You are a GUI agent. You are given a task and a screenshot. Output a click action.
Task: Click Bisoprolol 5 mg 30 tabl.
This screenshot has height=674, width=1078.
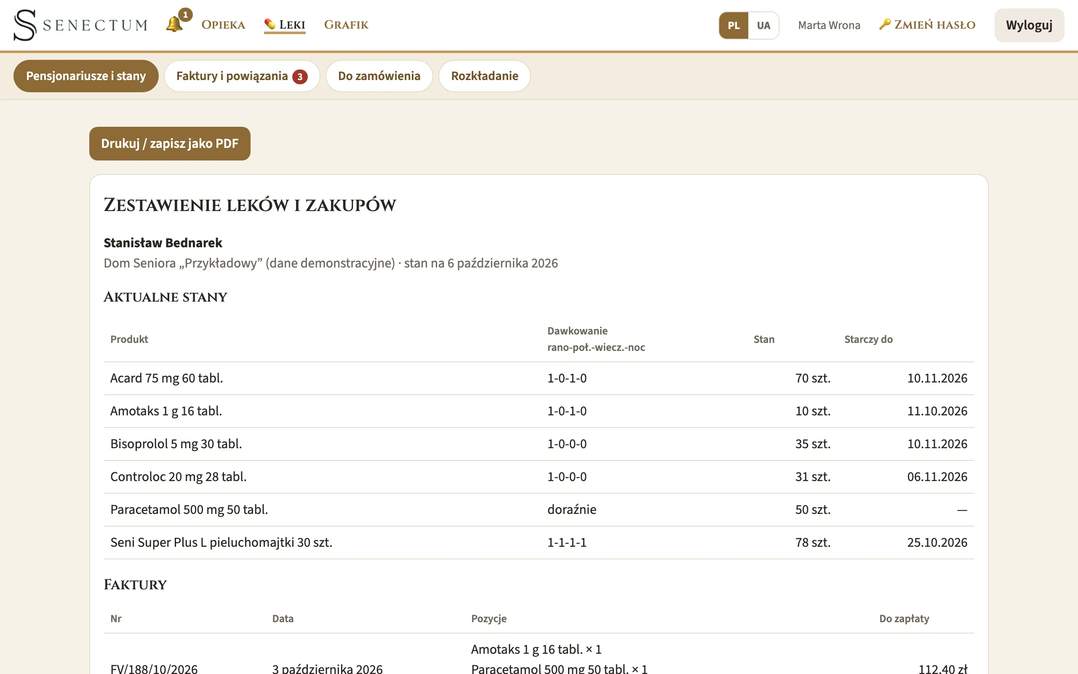pyautogui.click(x=176, y=444)
